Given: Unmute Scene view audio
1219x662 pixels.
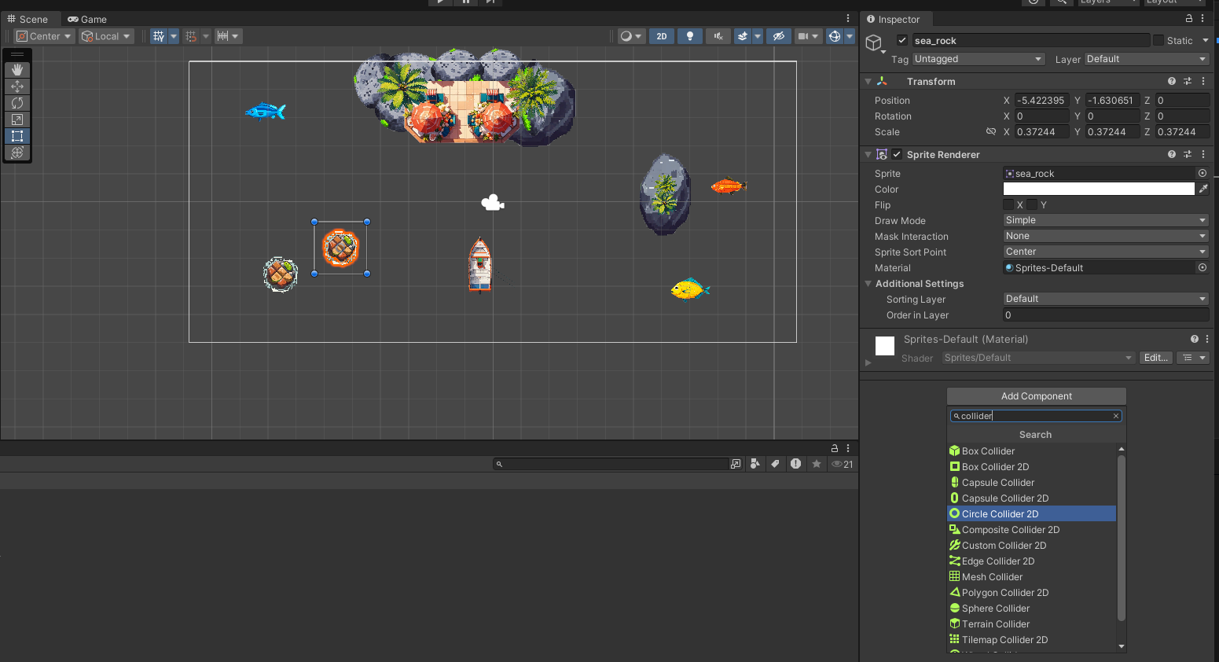Looking at the screenshot, I should coord(718,35).
